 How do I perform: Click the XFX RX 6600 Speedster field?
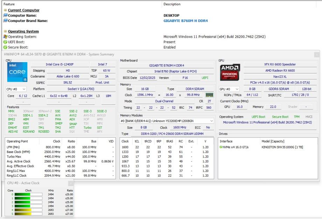pyautogui.click(x=280, y=64)
